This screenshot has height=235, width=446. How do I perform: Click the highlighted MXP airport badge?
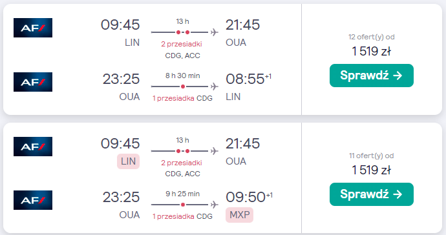(x=240, y=215)
